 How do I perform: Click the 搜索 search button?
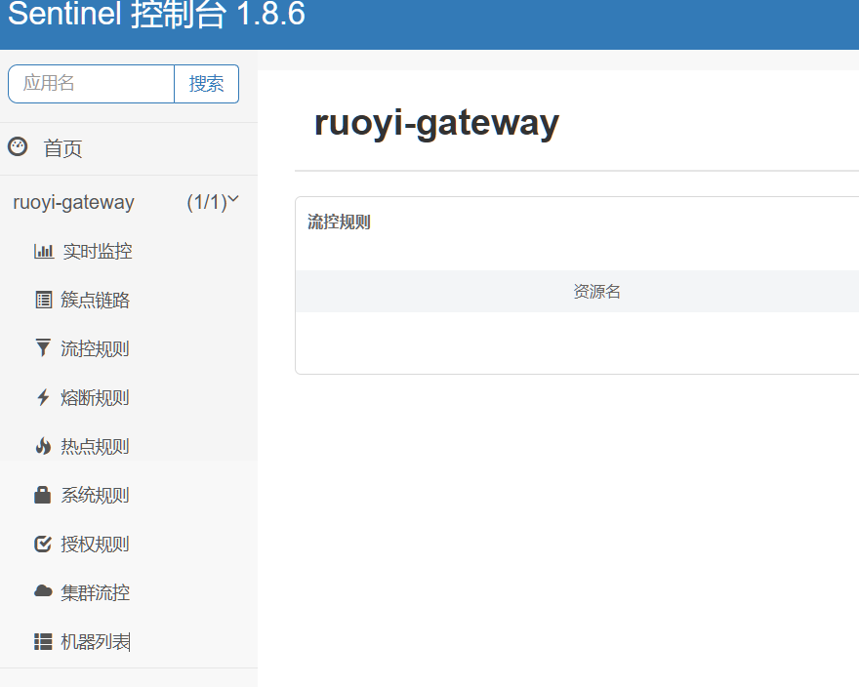[x=206, y=84]
